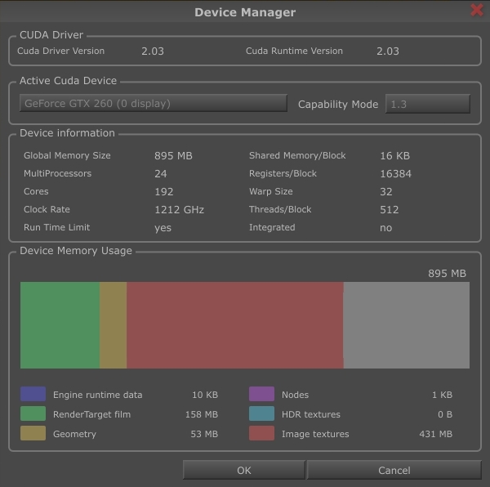
Task: Click the Nodes purple color swatch
Action: tap(261, 395)
